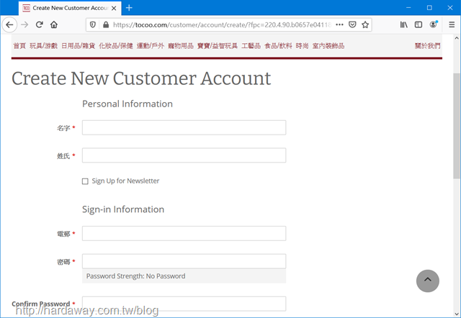Close the Create New Customer Account tab
This screenshot has width=461, height=318.
pyautogui.click(x=114, y=8)
